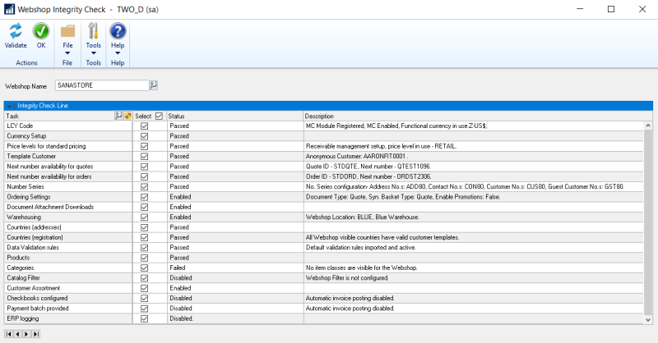658x343 pixels.
Task: Click the orange icon next to Task lookup
Action: pyautogui.click(x=128, y=116)
